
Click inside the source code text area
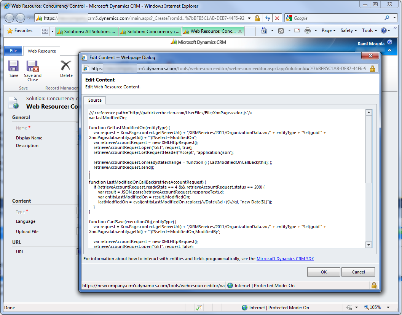[x=227, y=179]
